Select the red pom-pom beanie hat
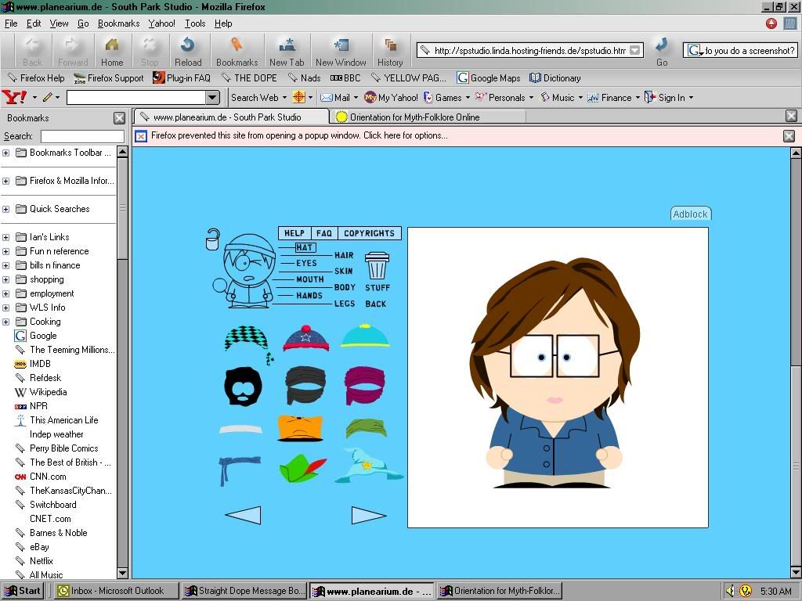Viewport: 802px width, 601px height. pos(305,338)
